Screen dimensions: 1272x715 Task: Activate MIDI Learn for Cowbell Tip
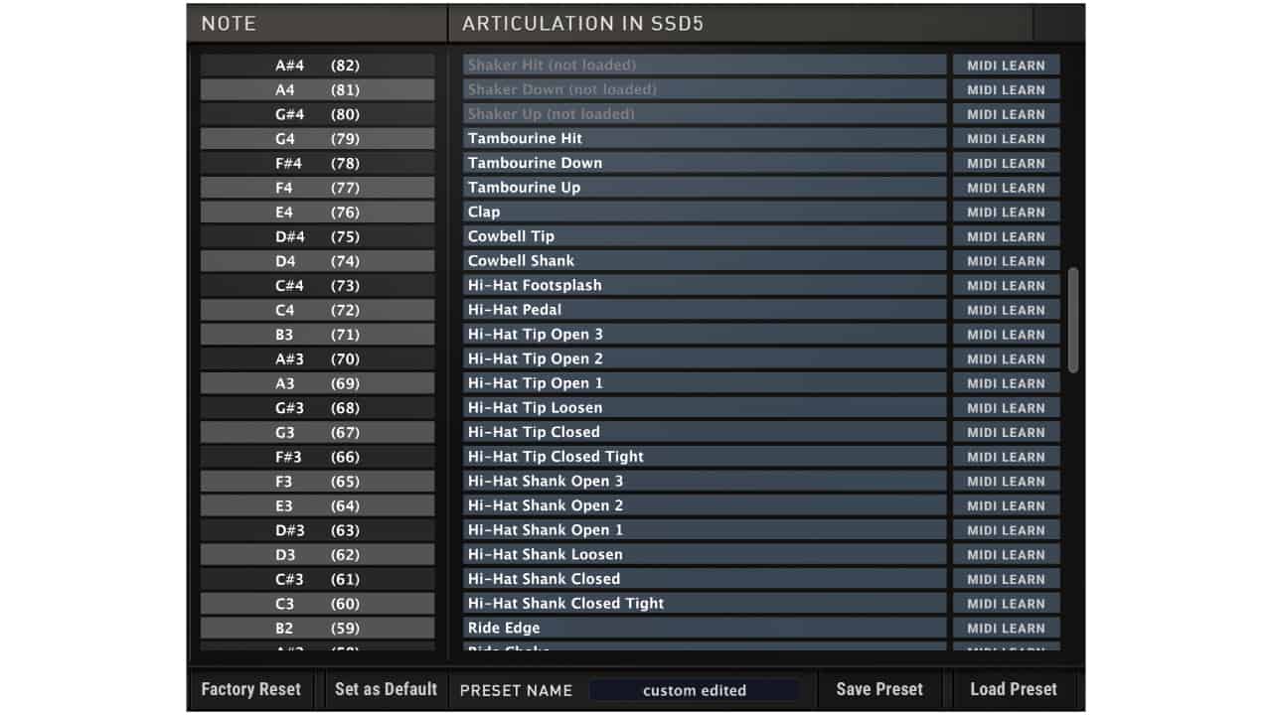1006,236
